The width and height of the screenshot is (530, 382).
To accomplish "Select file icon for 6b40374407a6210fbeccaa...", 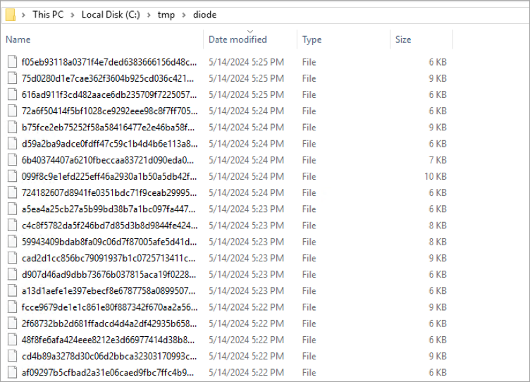I will coord(13,160).
